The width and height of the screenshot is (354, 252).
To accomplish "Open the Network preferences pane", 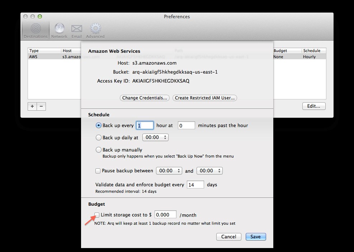I will pyautogui.click(x=59, y=31).
